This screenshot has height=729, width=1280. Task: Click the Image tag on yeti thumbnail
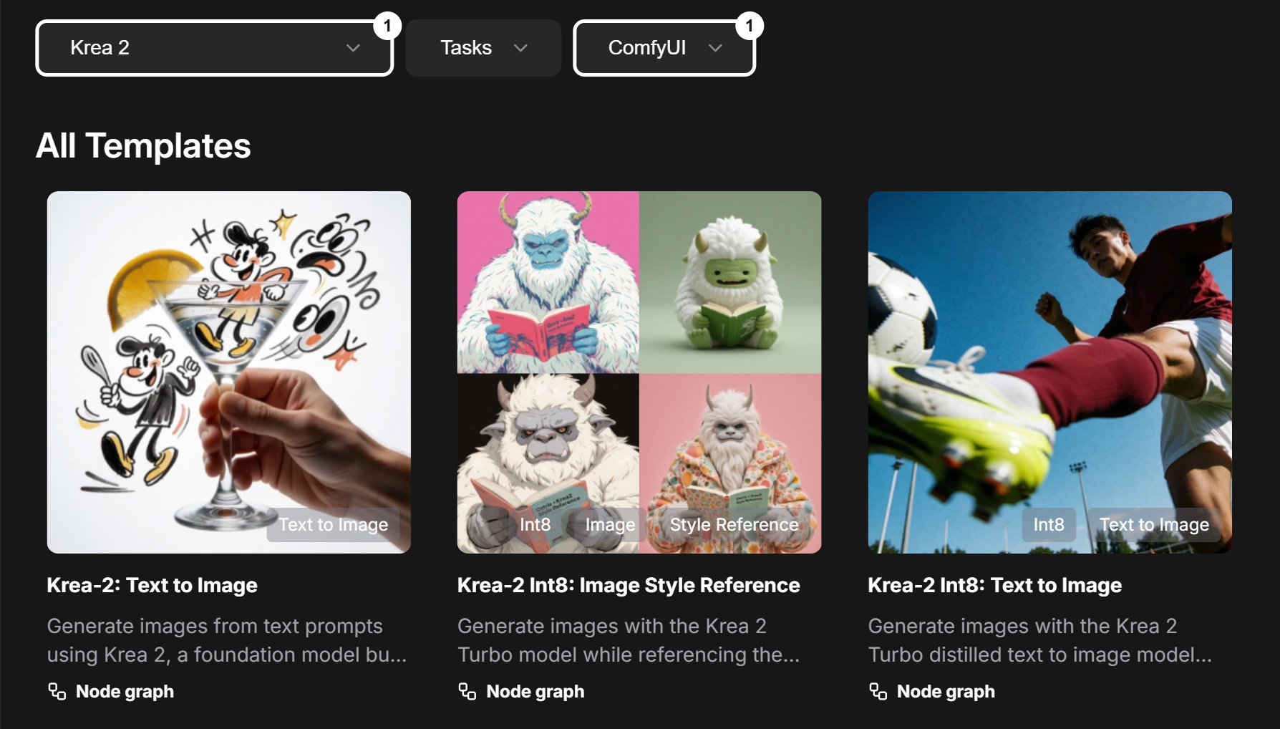[610, 525]
